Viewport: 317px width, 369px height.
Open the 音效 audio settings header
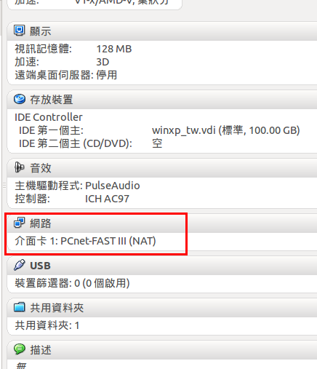pyautogui.click(x=41, y=168)
